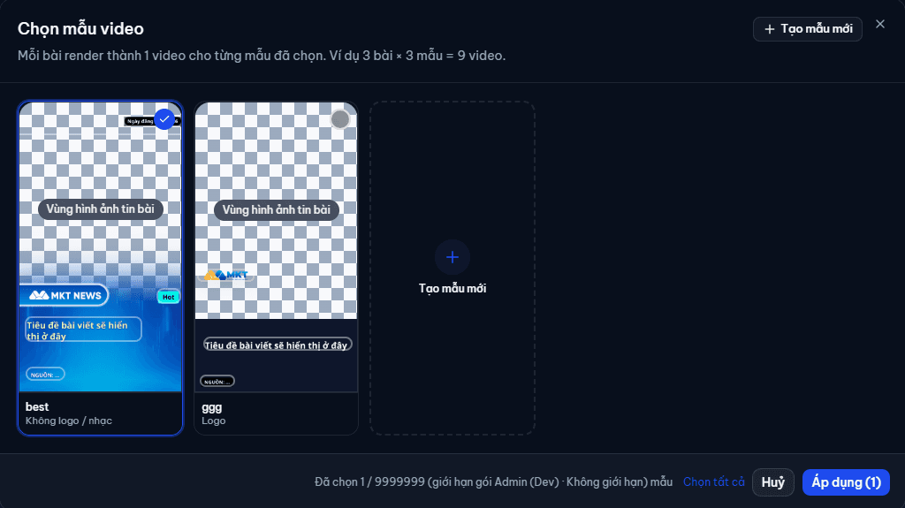Cancel with the 'Huỷ' button
Image resolution: width=905 pixels, height=508 pixels.
coord(772,482)
